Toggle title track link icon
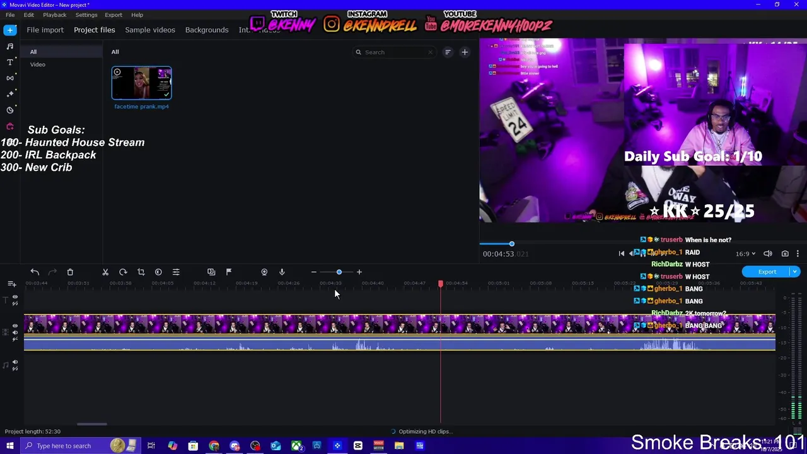The width and height of the screenshot is (807, 454). [x=15, y=303]
